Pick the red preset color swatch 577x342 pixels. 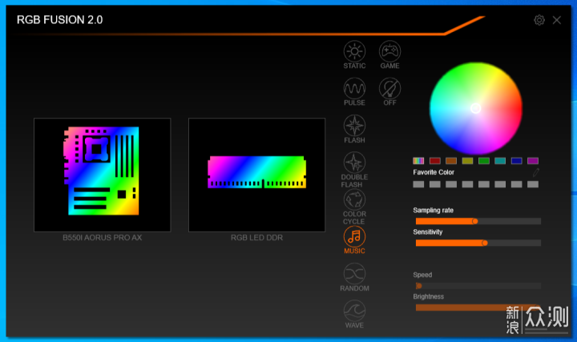click(x=435, y=161)
